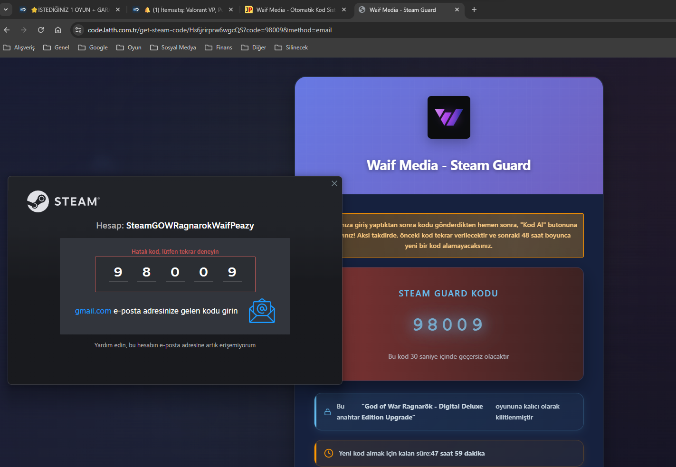676x467 pixels.
Task: Open the Finans bookmarks folder
Action: (x=219, y=48)
